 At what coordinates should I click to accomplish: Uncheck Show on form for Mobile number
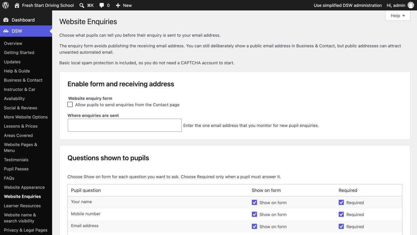click(254, 214)
